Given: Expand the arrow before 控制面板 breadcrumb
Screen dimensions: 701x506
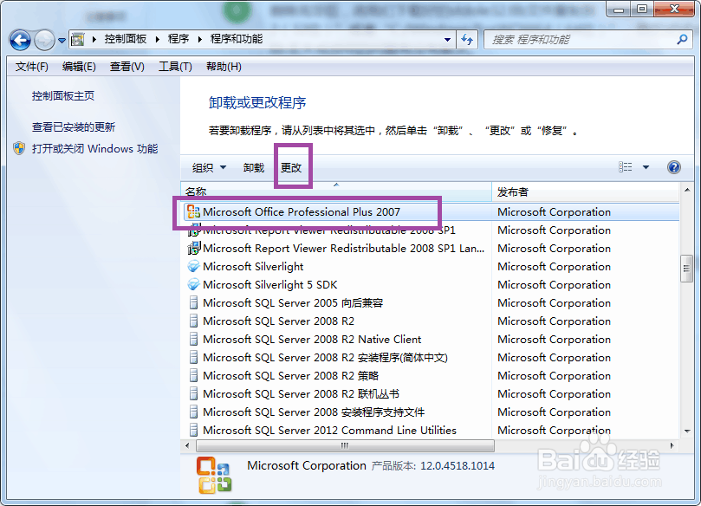Looking at the screenshot, I should coord(94,40).
